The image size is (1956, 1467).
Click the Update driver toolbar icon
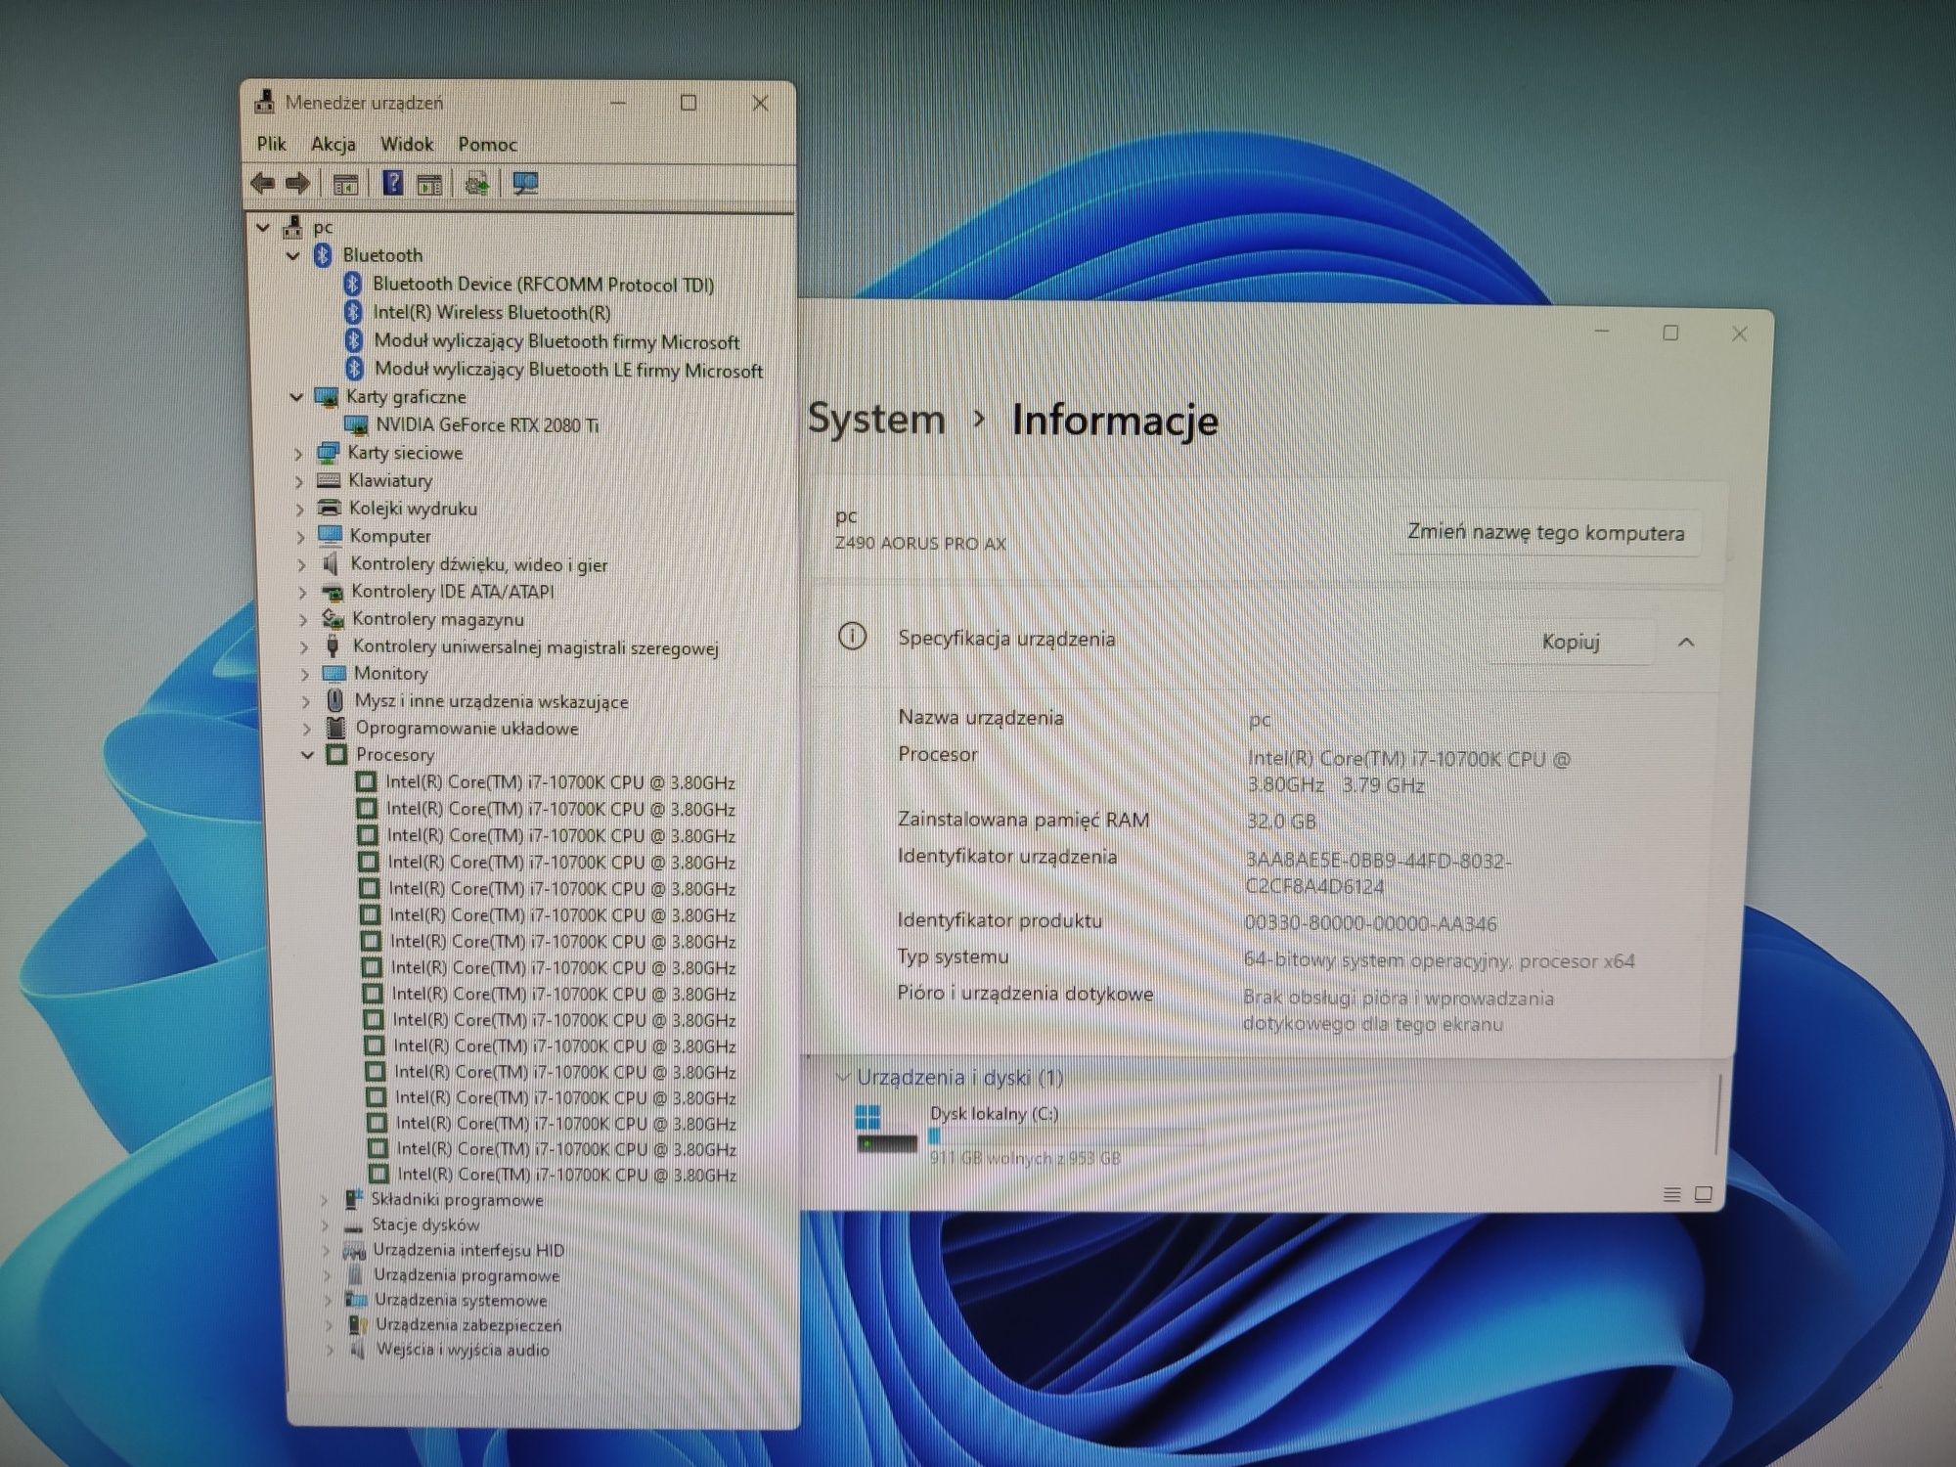[477, 183]
